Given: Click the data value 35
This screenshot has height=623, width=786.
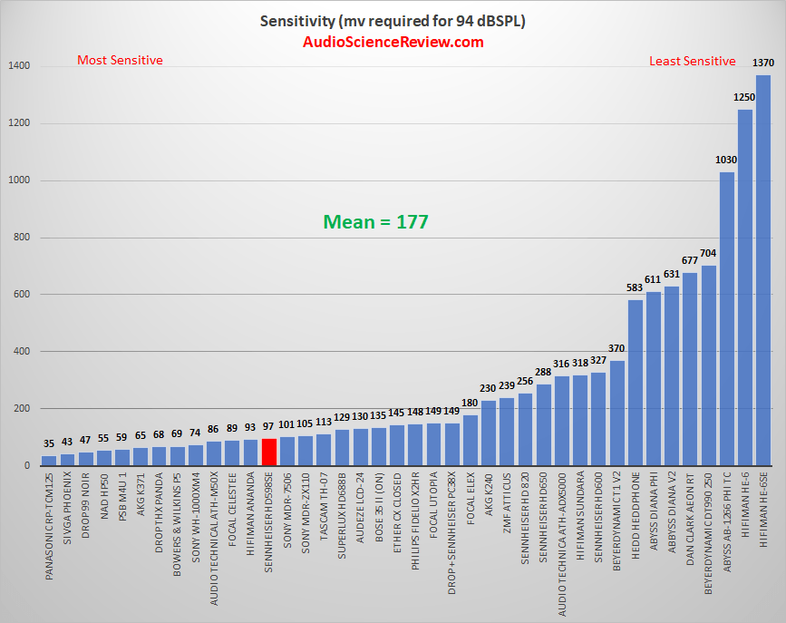Looking at the screenshot, I should coord(49,443).
